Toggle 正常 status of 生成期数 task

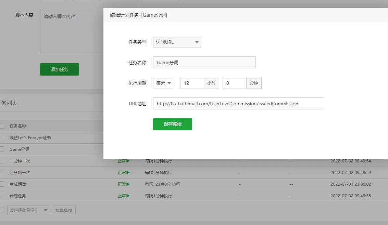(x=124, y=184)
